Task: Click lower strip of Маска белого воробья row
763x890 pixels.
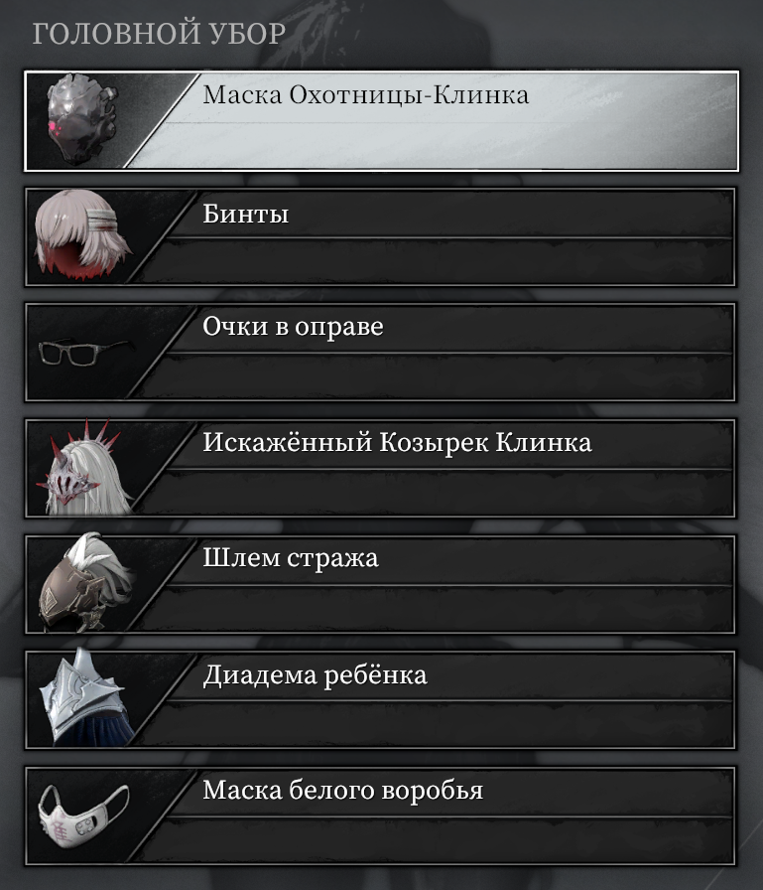Action: [437, 840]
